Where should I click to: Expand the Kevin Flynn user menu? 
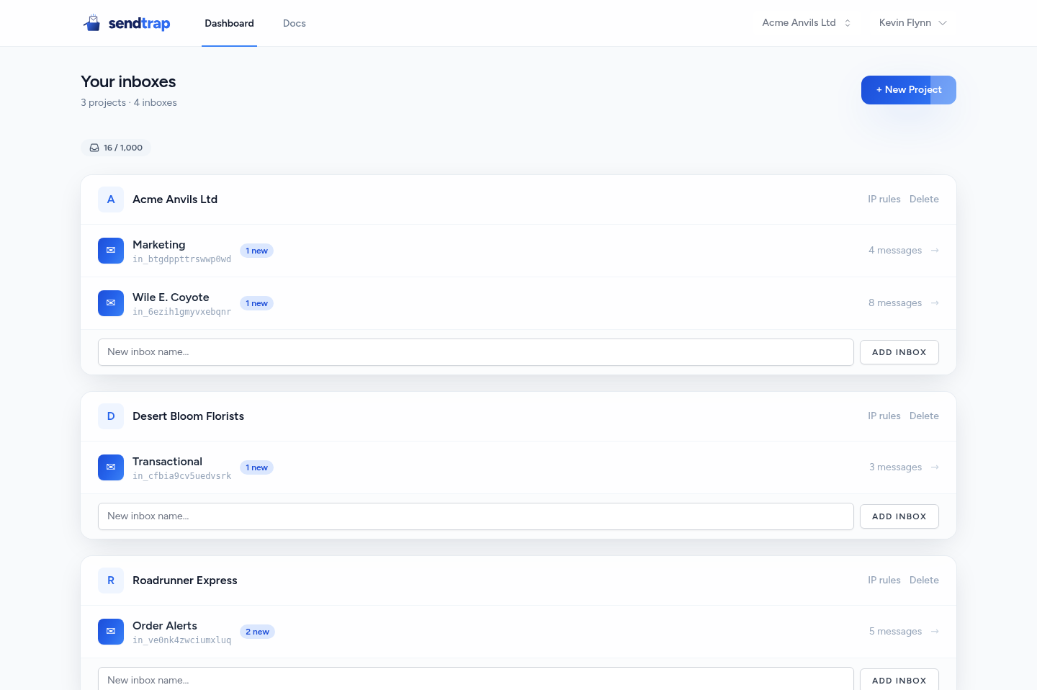(912, 23)
